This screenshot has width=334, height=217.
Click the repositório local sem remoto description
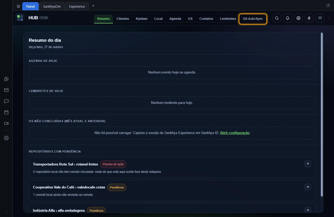coord(97,172)
